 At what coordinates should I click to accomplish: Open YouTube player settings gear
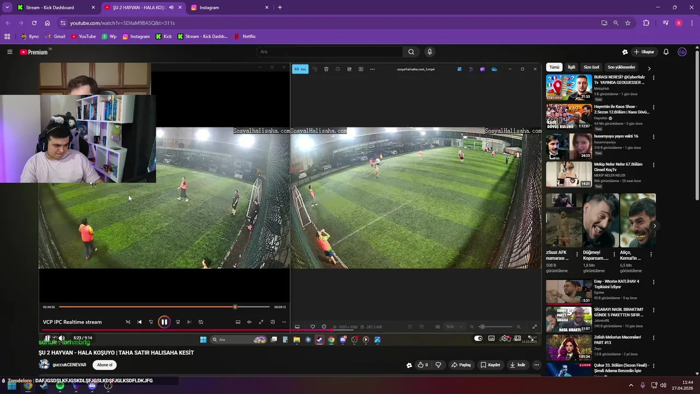point(505,338)
